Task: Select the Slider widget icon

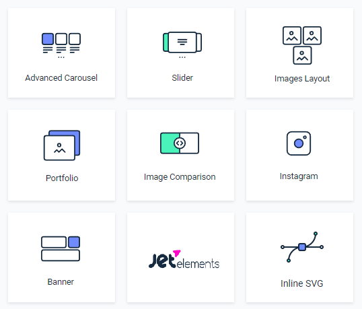Action: coord(182,45)
